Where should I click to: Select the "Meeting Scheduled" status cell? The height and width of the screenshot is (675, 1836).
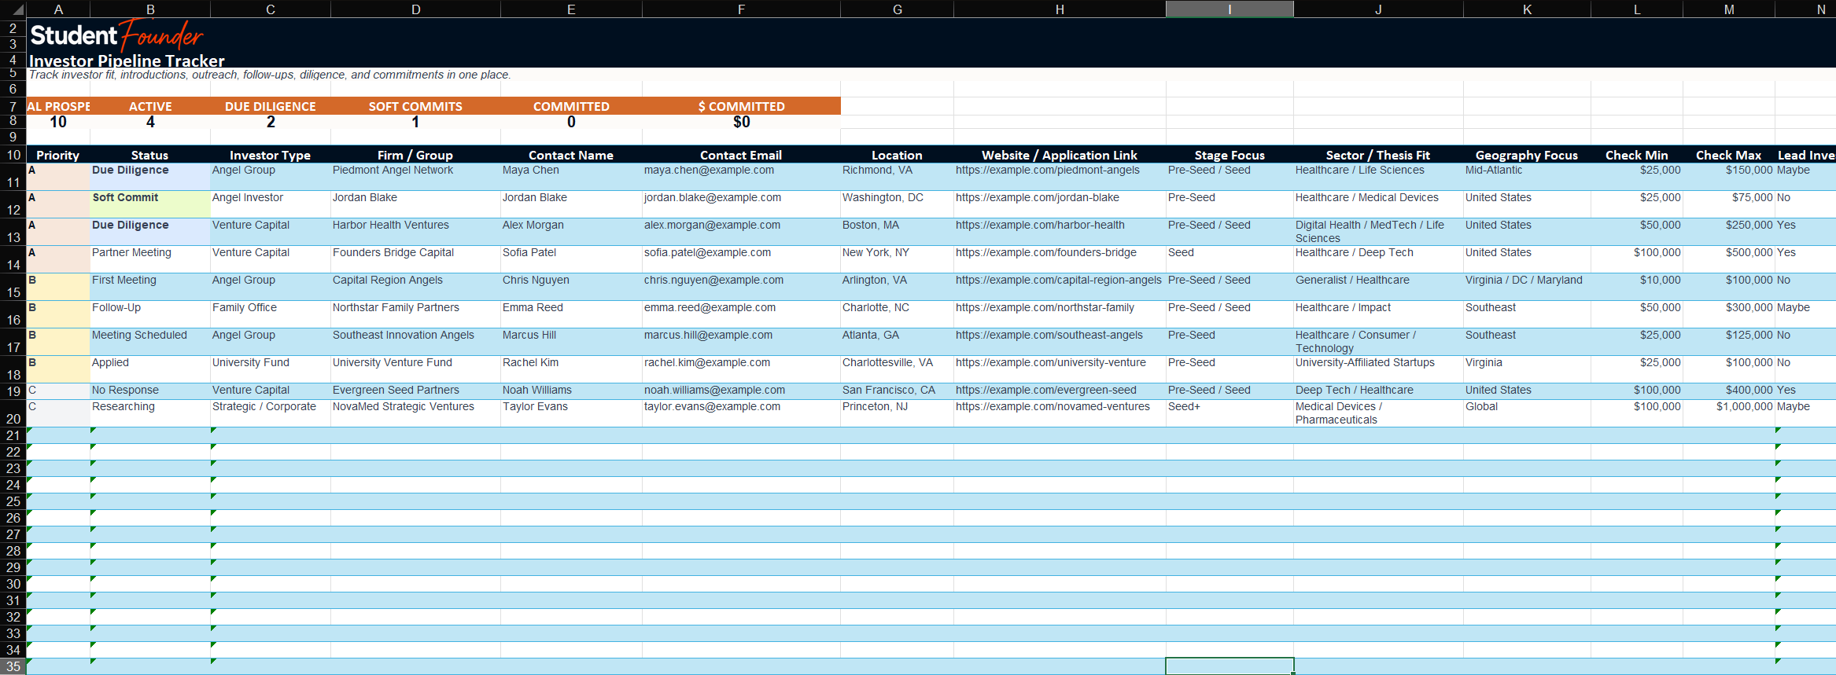coord(150,342)
